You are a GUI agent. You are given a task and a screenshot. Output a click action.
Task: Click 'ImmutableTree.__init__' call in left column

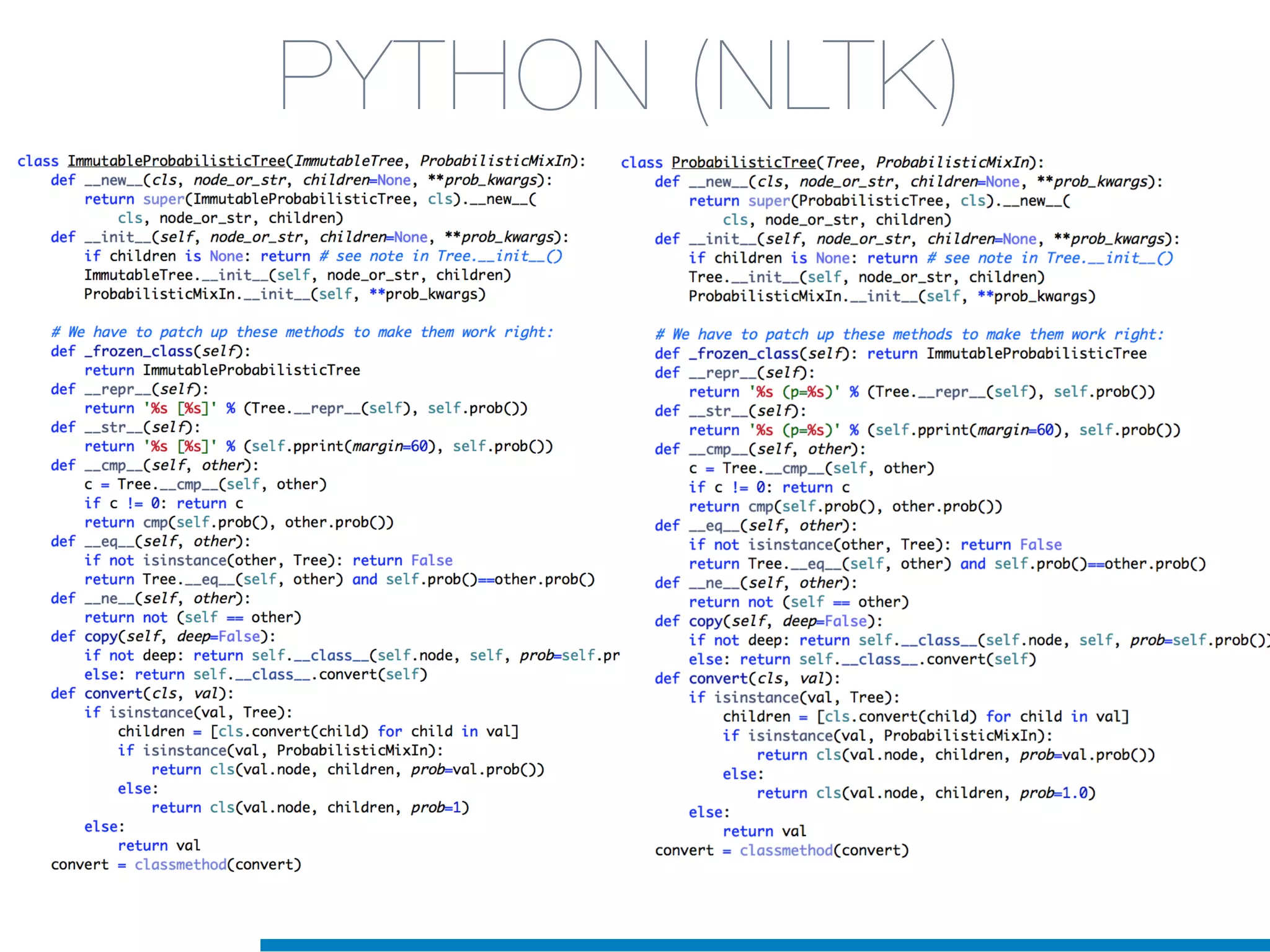pos(176,275)
